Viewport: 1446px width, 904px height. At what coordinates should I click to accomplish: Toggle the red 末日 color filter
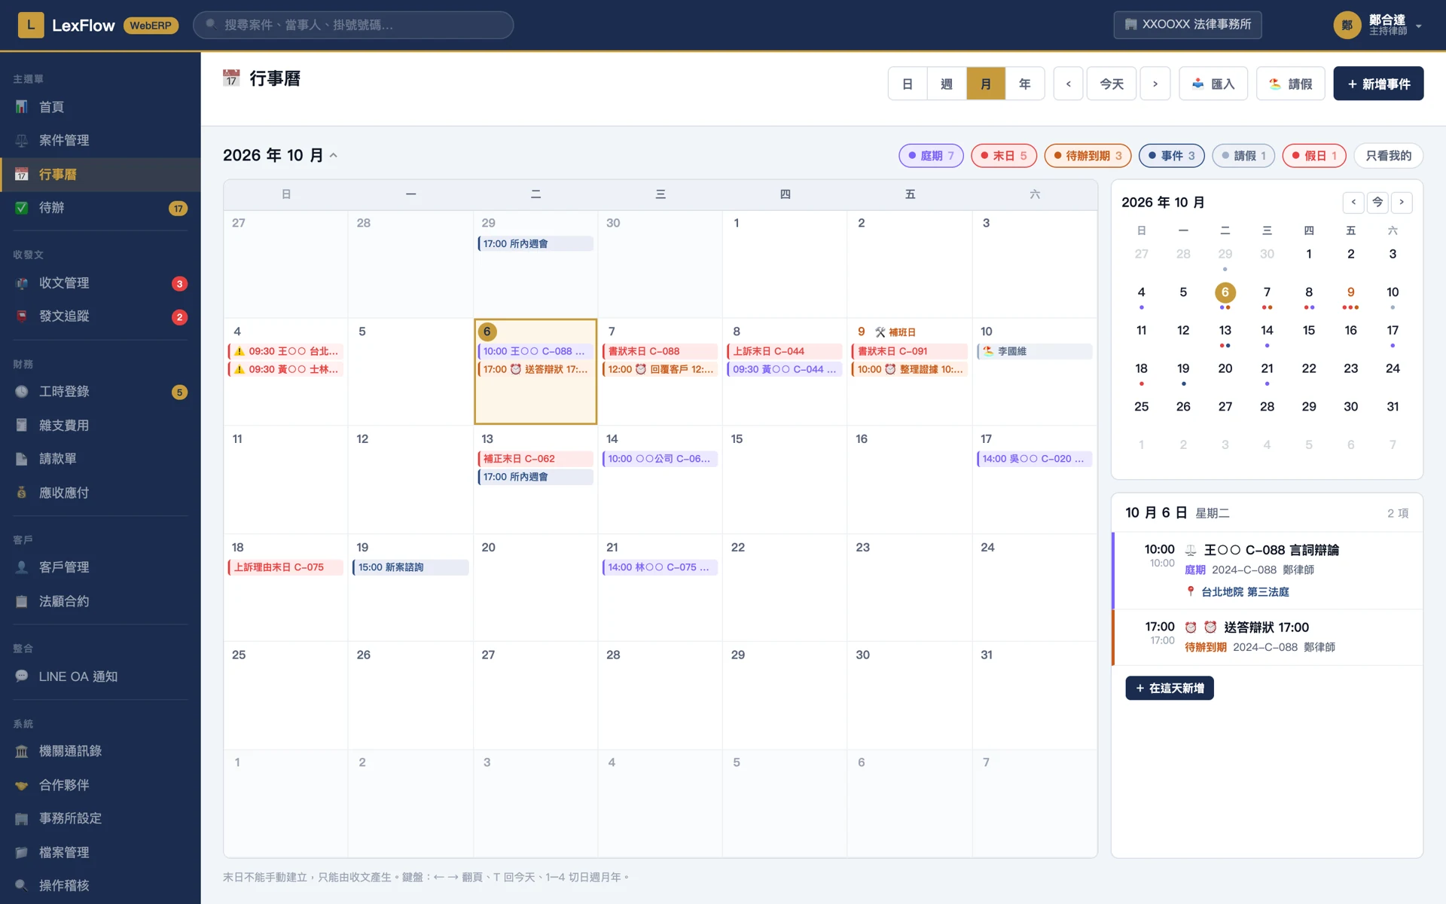(x=1004, y=156)
